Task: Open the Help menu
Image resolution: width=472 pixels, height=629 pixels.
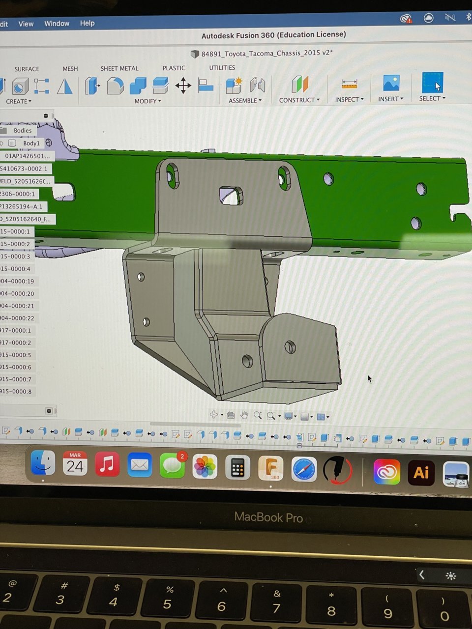Action: (87, 23)
